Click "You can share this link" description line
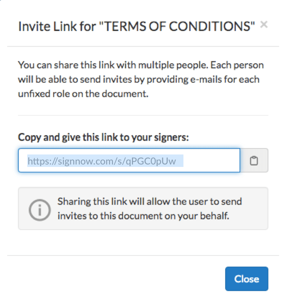 (x=141, y=65)
